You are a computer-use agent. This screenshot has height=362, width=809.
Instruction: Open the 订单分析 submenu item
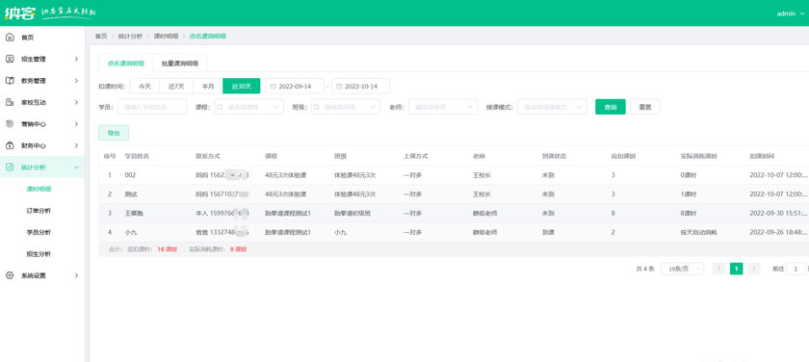(x=39, y=211)
